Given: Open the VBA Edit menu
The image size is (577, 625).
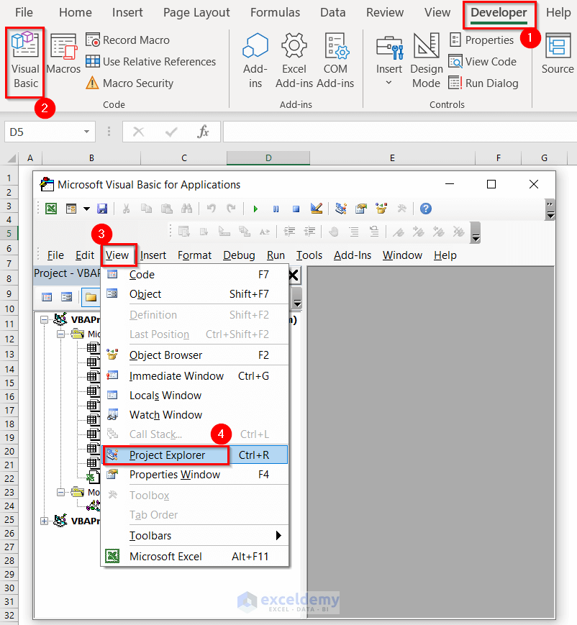Looking at the screenshot, I should click(85, 255).
